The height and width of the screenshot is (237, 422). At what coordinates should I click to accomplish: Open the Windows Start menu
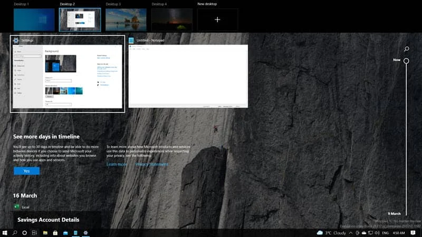5,233
